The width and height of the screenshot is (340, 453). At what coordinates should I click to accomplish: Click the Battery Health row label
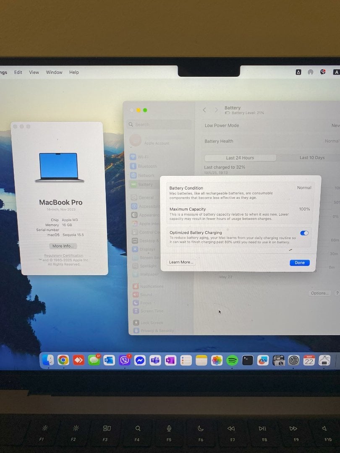click(x=219, y=141)
